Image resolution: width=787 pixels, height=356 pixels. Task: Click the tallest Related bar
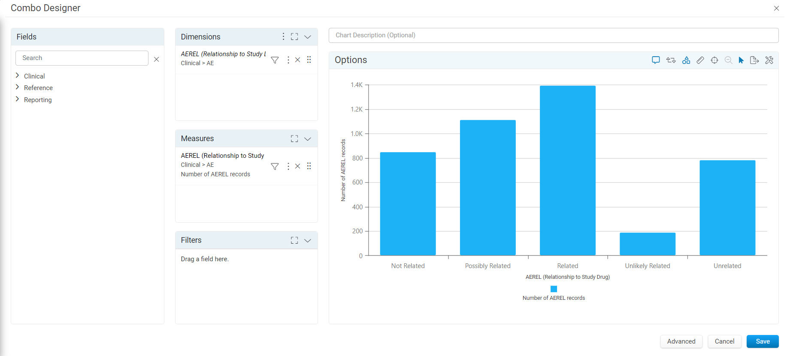coord(568,171)
